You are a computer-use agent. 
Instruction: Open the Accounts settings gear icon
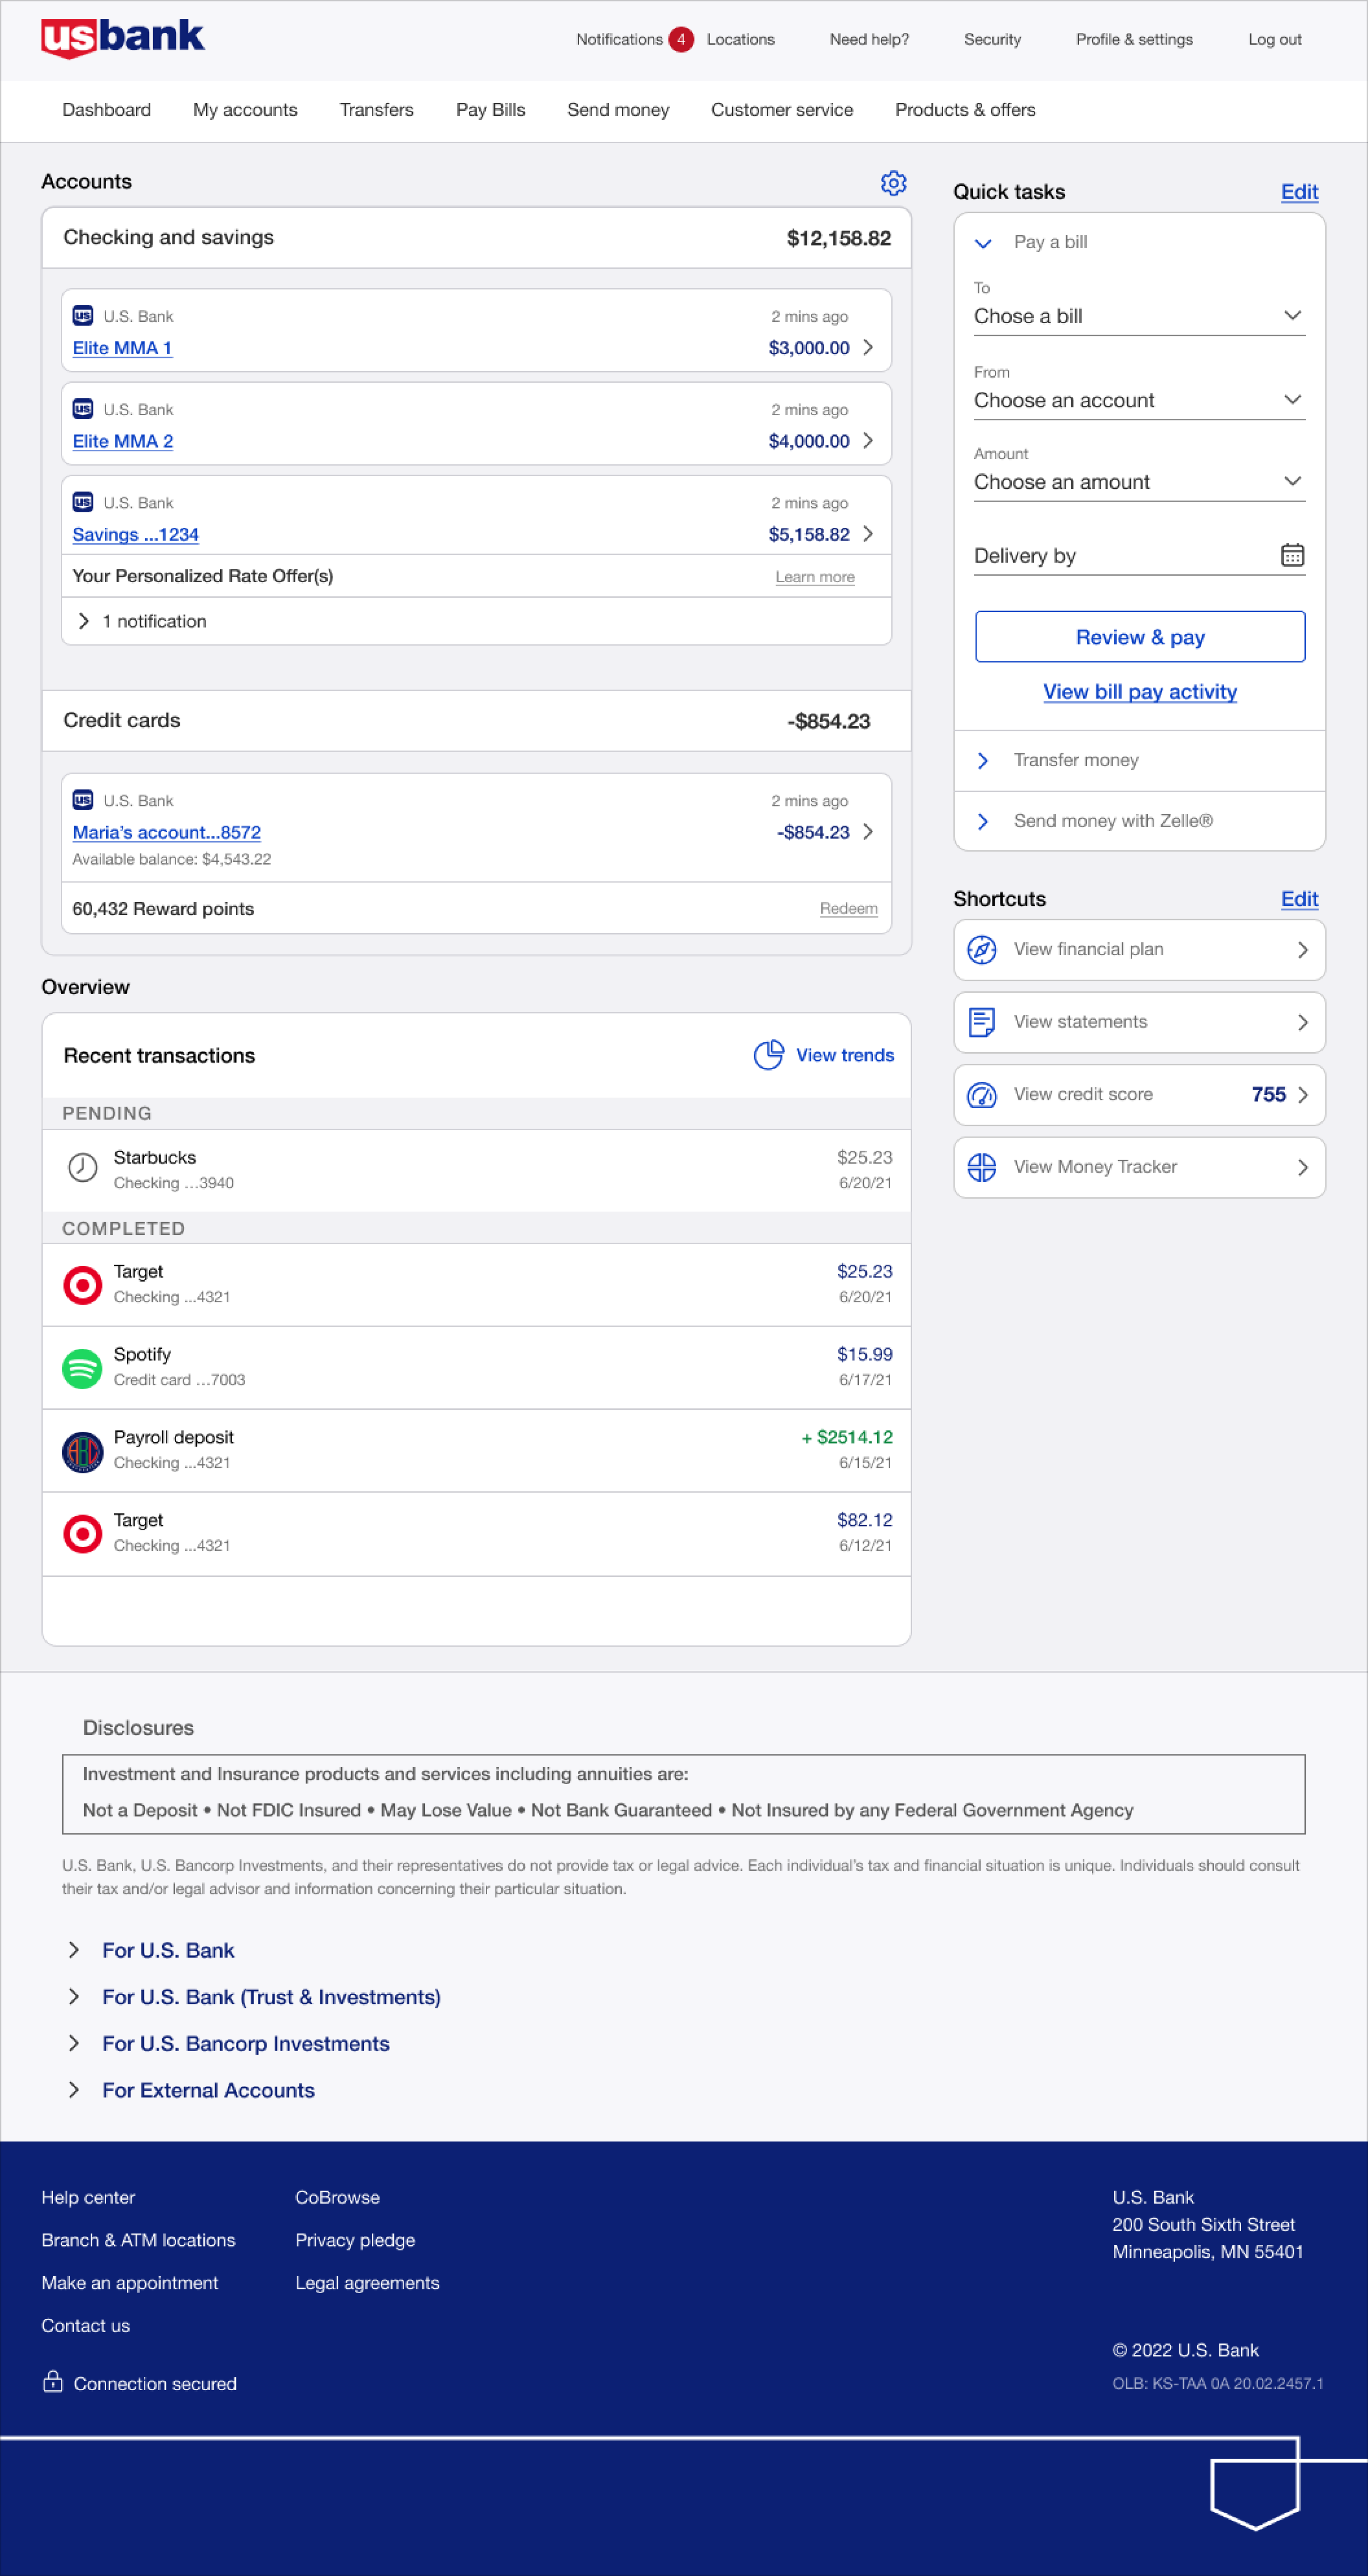point(893,182)
